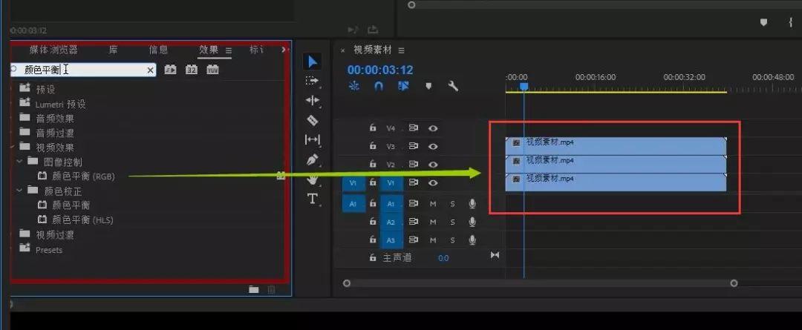Viewport: 802px width, 330px height.
Task: Switch to the 媒体浏览器 tab
Action: click(53, 50)
